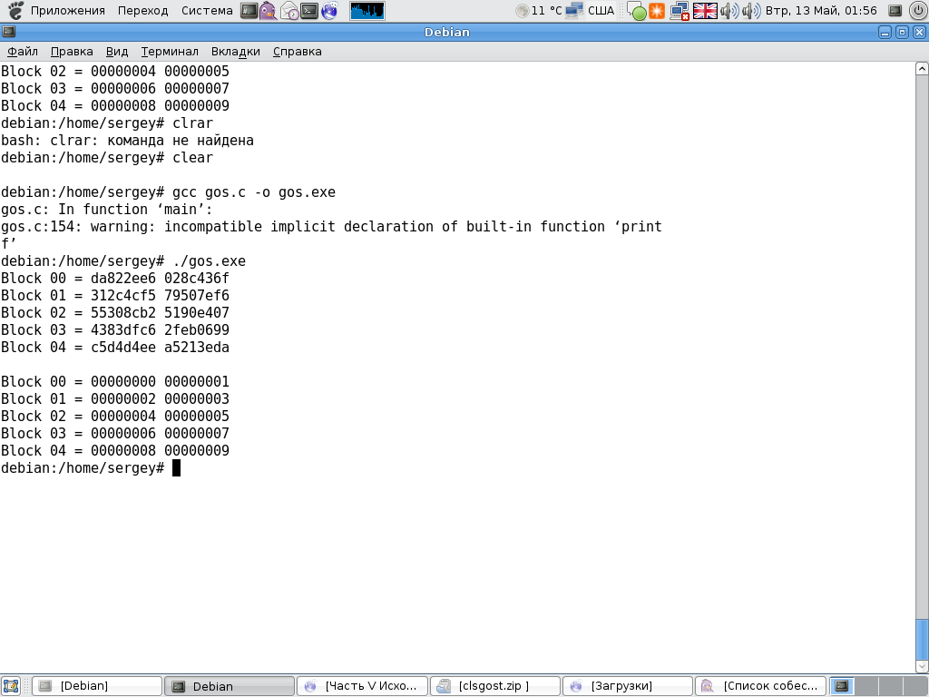Switch to [Загрузки] taskbar window
This screenshot has height=697, width=929.
pyautogui.click(x=628, y=686)
